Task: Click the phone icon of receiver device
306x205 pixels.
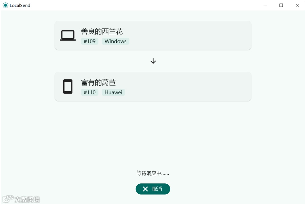Action: 68,86
